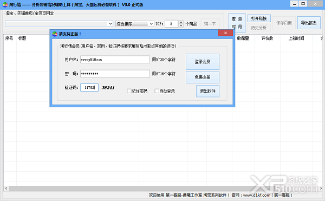Select the 验证码 captcha input box
The height and width of the screenshot is (201, 325).
(x=89, y=87)
